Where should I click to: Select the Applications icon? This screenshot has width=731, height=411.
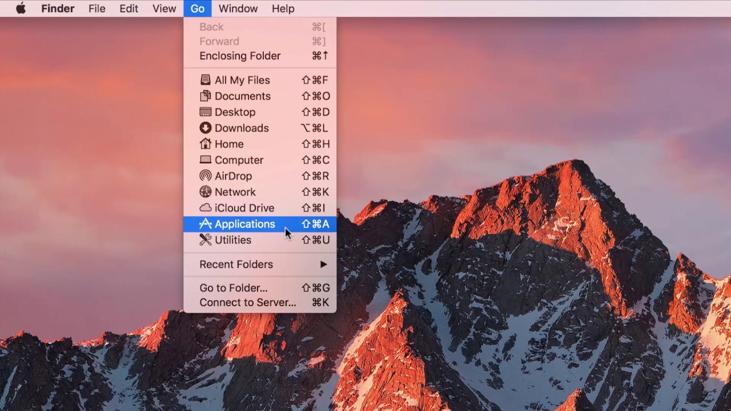[205, 224]
